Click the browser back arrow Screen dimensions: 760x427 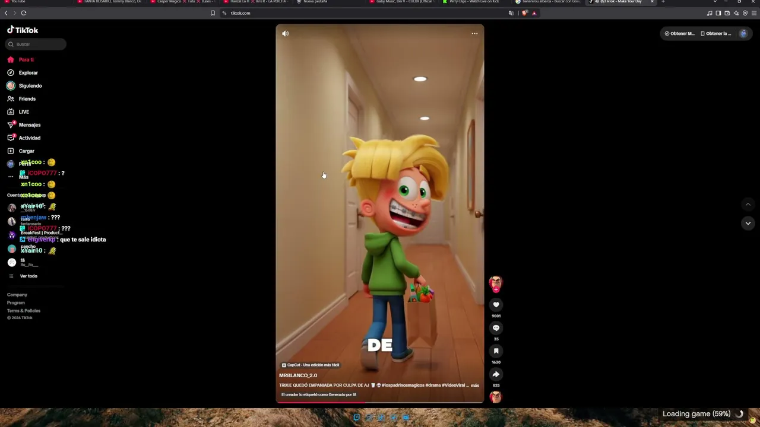pos(6,13)
